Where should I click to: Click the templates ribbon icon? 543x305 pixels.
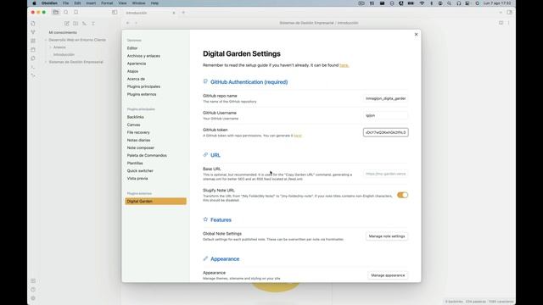(x=33, y=58)
